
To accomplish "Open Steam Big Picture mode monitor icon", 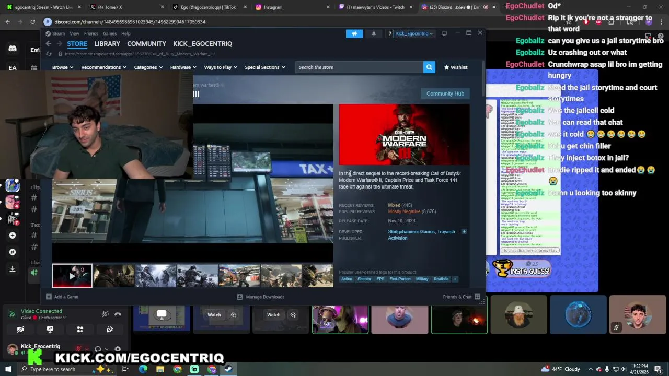I will [x=444, y=33].
